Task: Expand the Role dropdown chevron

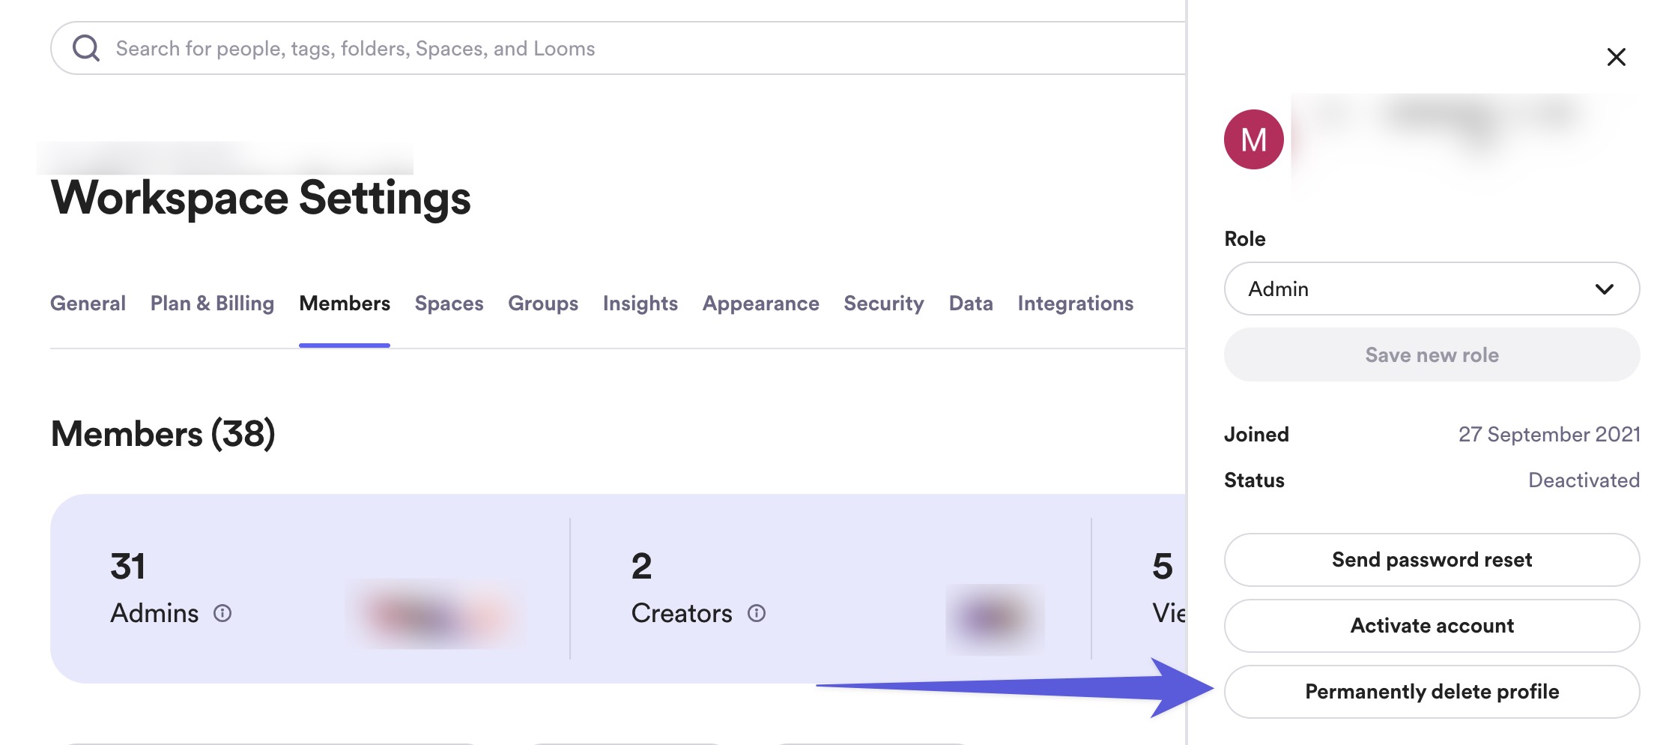Action: [x=1604, y=289]
